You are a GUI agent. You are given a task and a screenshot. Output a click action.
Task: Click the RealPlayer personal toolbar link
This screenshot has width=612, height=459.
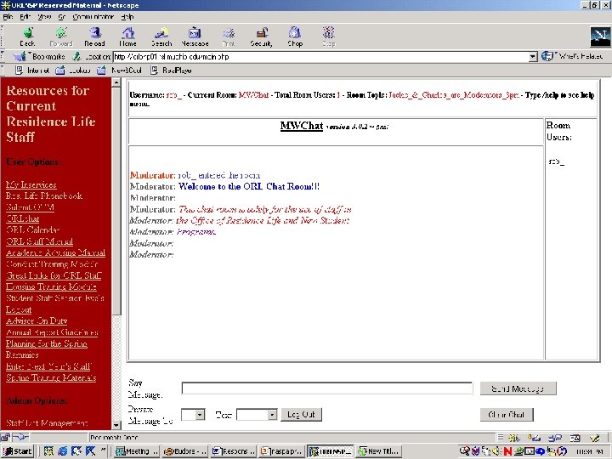point(171,71)
